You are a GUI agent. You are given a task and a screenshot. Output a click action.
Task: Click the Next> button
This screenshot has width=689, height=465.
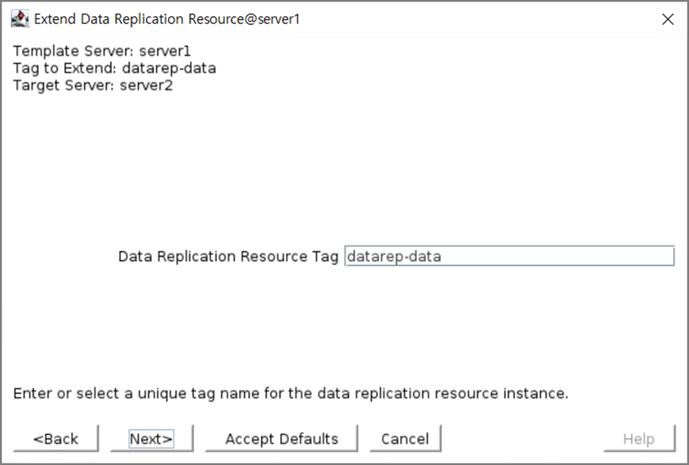151,438
